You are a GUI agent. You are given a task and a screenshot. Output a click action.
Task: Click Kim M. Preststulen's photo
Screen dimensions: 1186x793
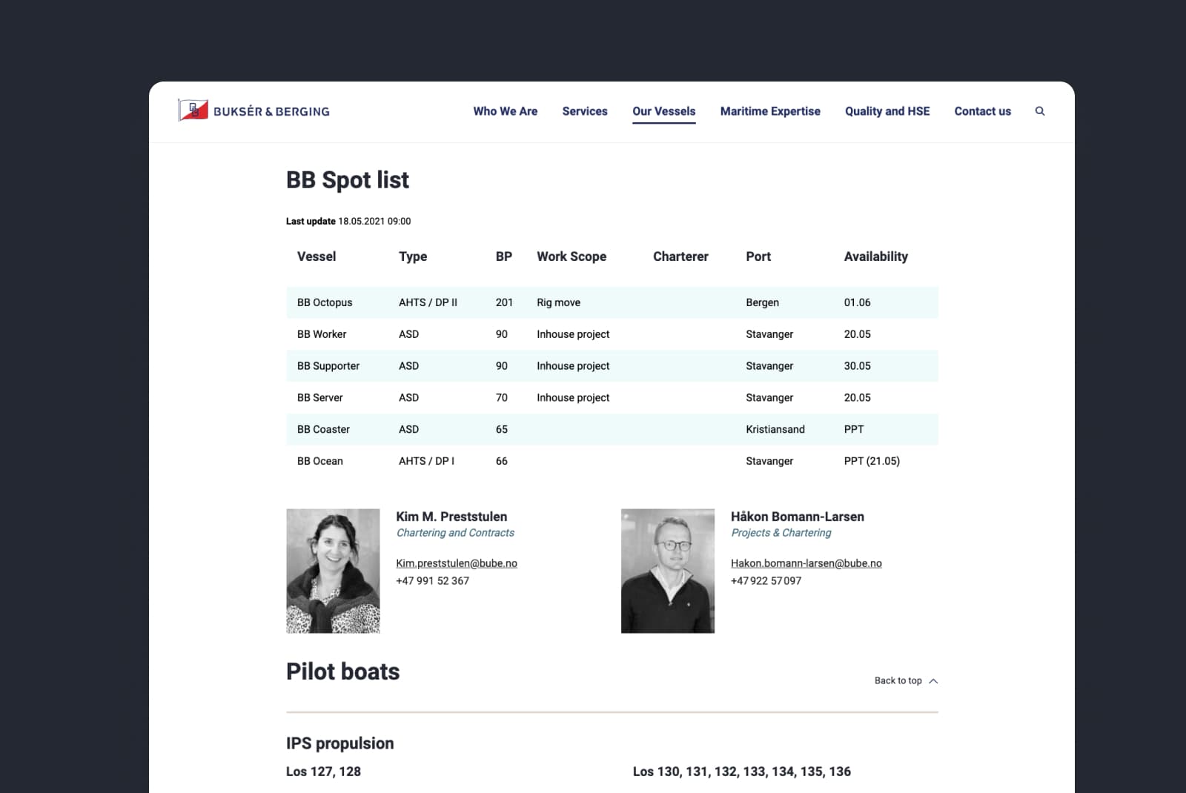tap(333, 571)
